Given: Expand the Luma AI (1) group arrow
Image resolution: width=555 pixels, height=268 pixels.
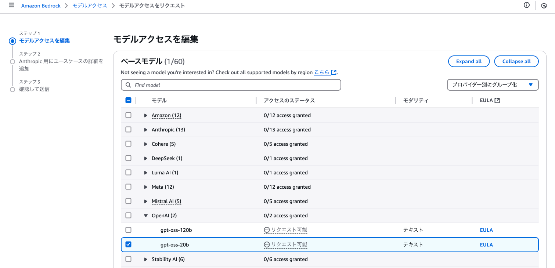Looking at the screenshot, I should (x=146, y=173).
